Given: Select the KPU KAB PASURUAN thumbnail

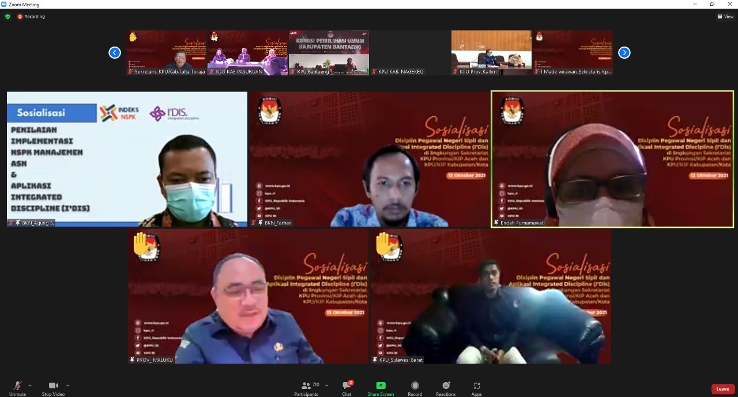Looking at the screenshot, I should pos(247,52).
